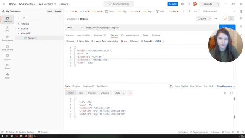Open the request three-dot options next to Save
The width and height of the screenshot is (245, 138).
(216, 19)
